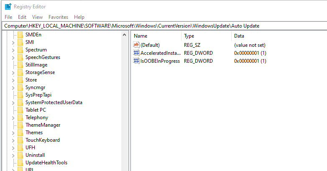Open the File menu
The image size is (327, 171).
tap(8, 17)
